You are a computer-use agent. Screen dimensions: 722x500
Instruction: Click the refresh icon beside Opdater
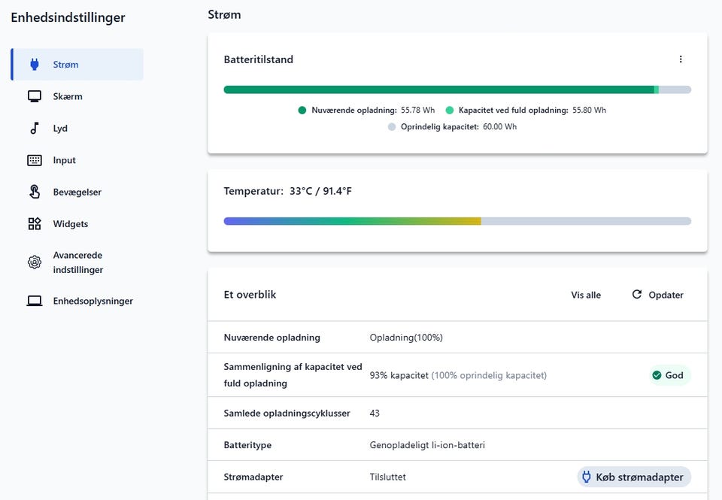click(637, 295)
